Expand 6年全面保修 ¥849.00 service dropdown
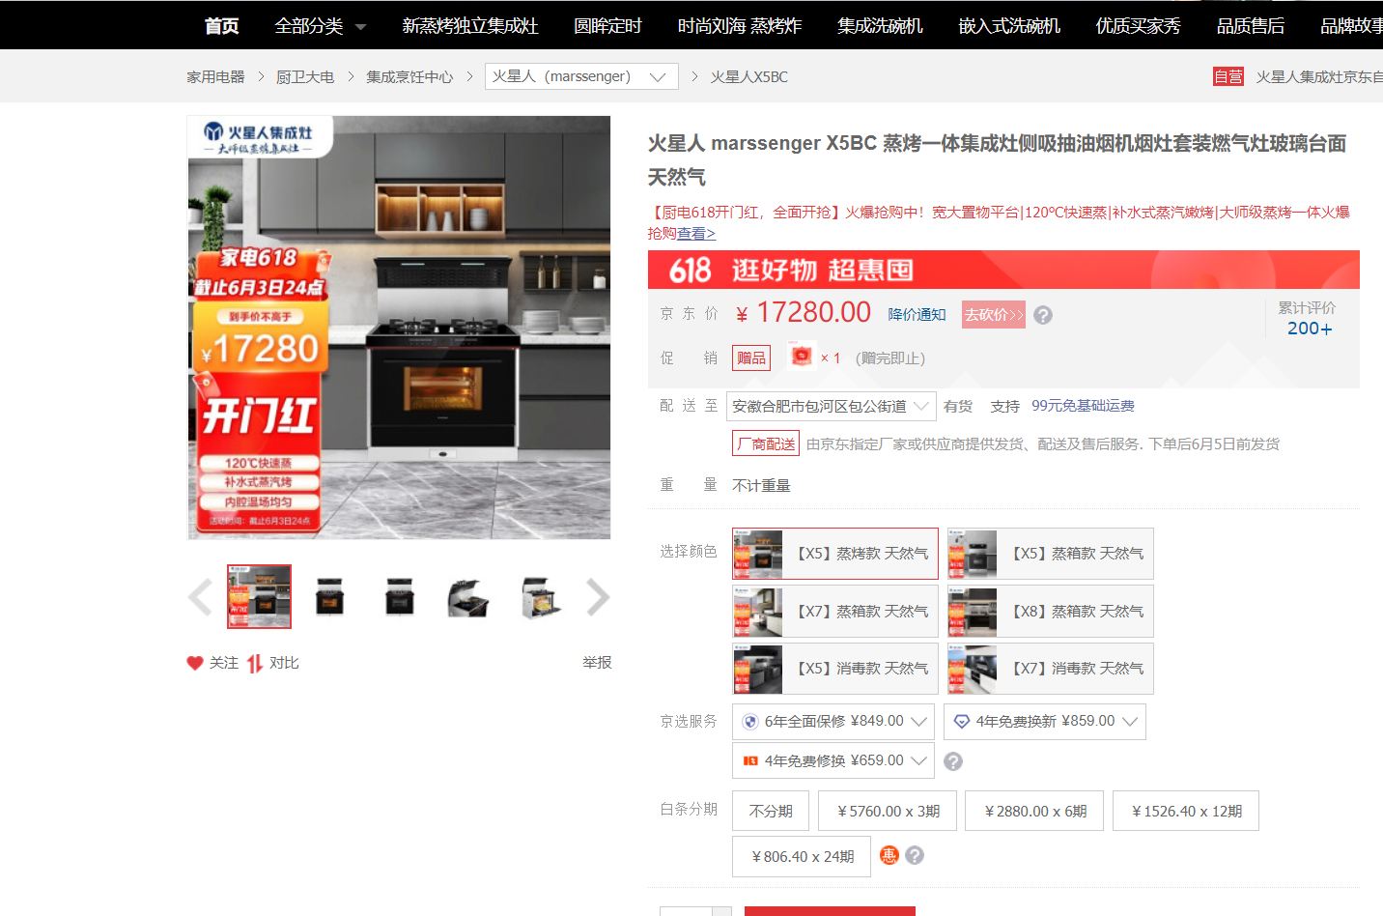The width and height of the screenshot is (1383, 916). (833, 722)
